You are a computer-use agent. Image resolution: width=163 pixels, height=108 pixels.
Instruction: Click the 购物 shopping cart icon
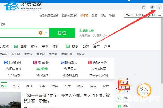point(119,106)
